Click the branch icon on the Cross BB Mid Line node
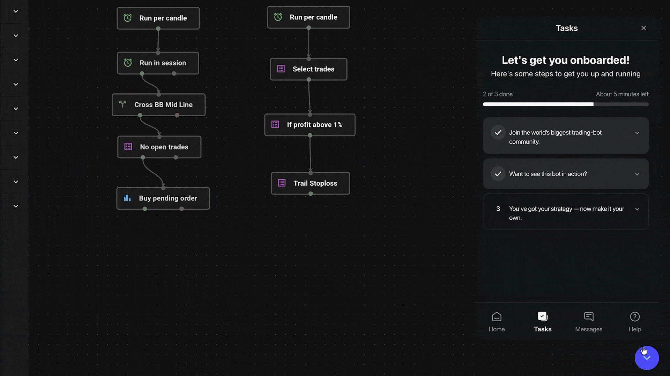670x376 pixels. coord(122,104)
